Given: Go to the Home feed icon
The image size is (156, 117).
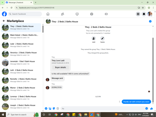Looking at the screenshot, I should [x=48, y=14].
